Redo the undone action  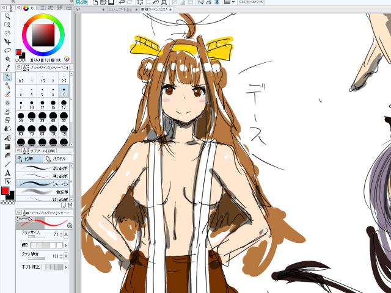[x=130, y=2]
